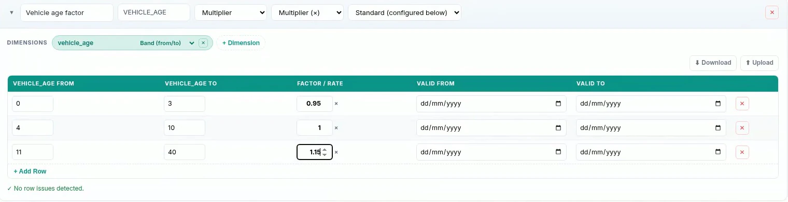Increment the 1.15 factor with up arrow

click(x=325, y=150)
